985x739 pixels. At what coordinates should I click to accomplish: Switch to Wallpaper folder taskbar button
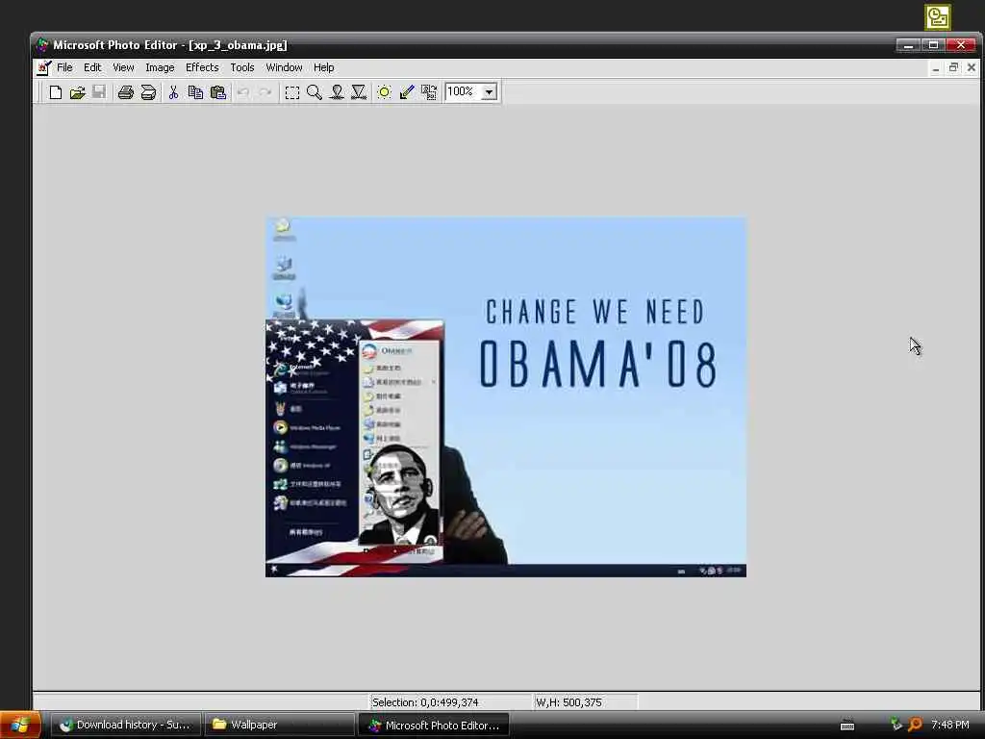(280, 725)
